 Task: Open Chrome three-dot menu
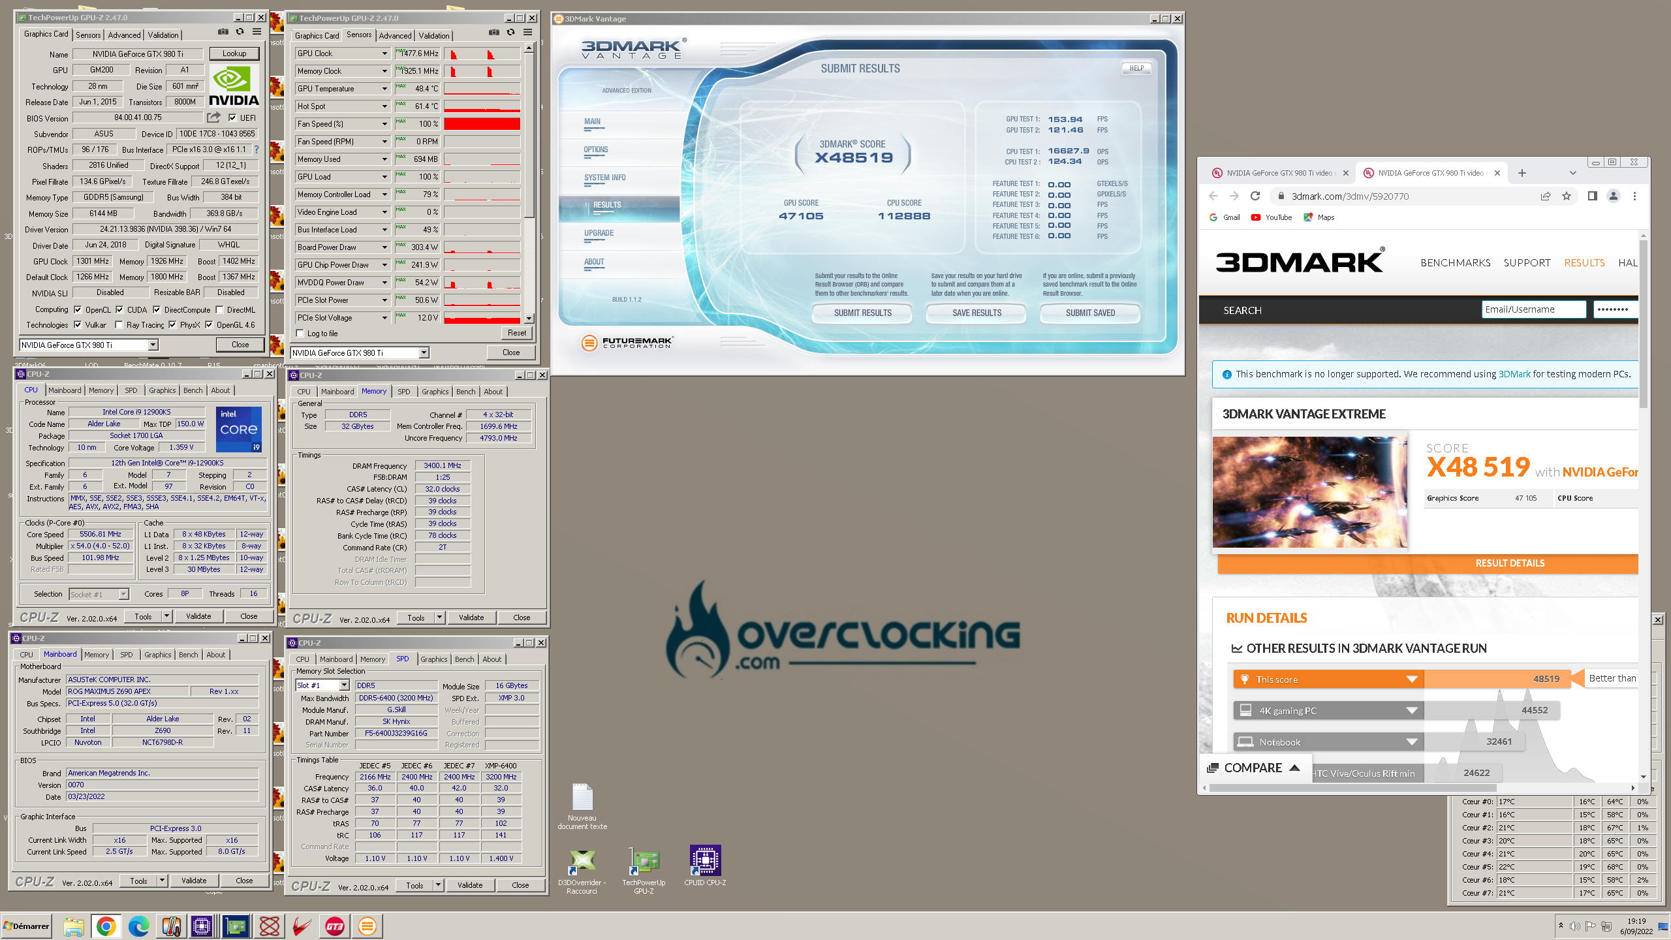pyautogui.click(x=1634, y=196)
